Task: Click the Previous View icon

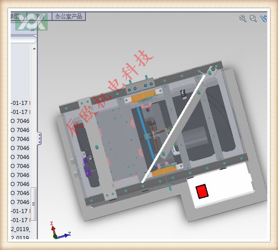Action: coord(264,18)
